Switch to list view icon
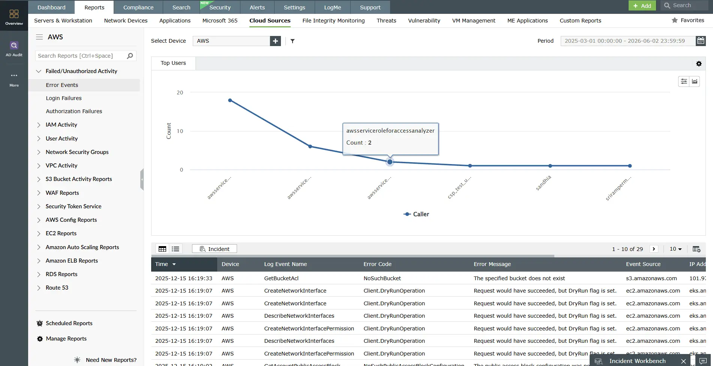713x366 pixels. tap(176, 249)
